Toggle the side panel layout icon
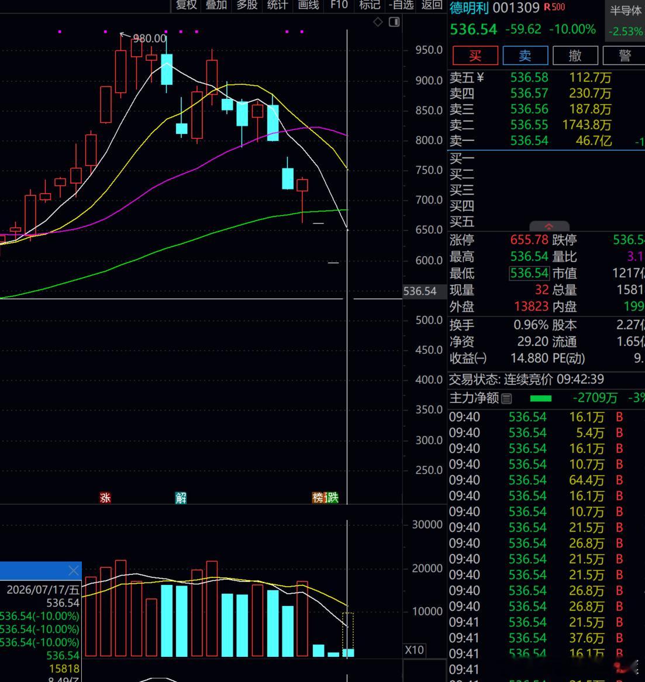This screenshot has height=682, width=645. pos(394,22)
